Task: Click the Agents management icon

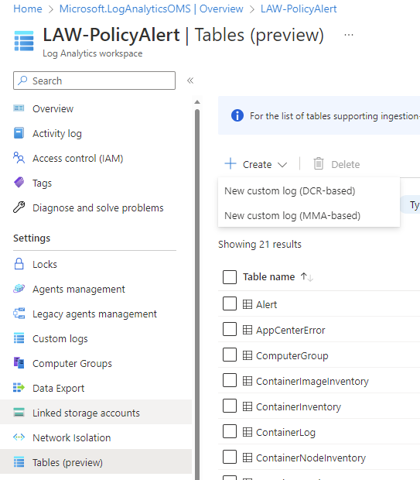Action: click(19, 289)
